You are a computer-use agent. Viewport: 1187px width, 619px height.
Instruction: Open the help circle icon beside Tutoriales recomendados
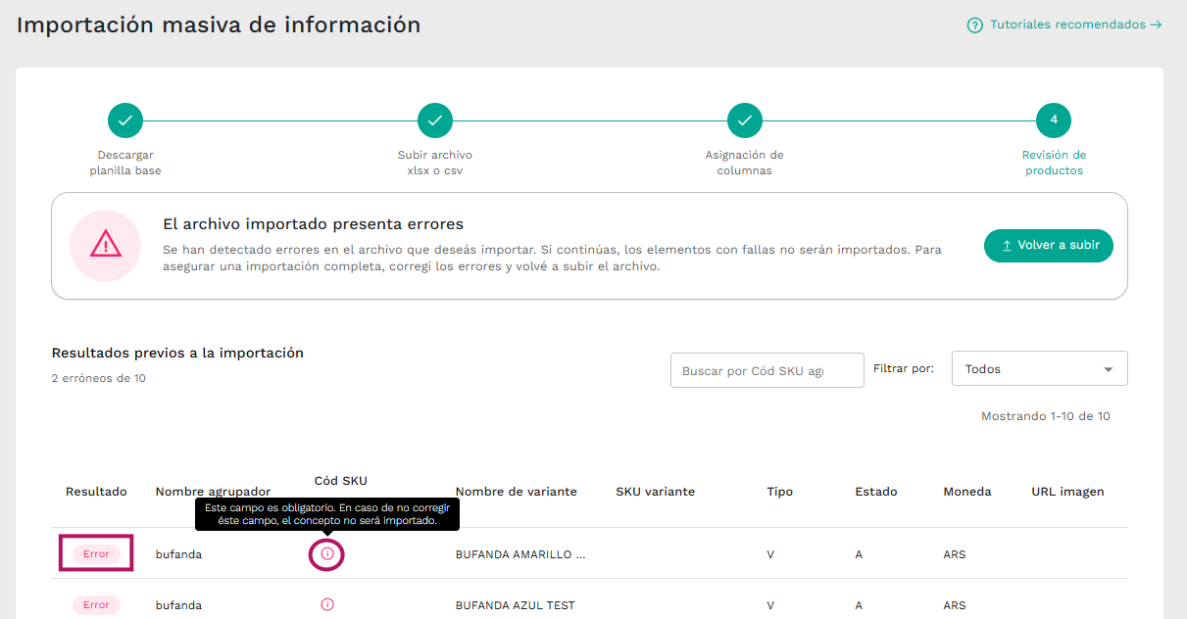tap(974, 25)
